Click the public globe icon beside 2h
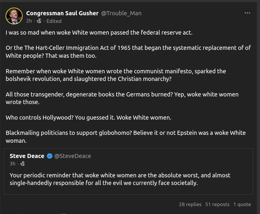The width and height of the screenshot is (260, 214). point(39,21)
